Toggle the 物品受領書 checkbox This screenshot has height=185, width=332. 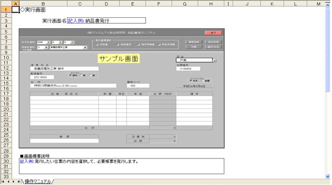[159, 44]
